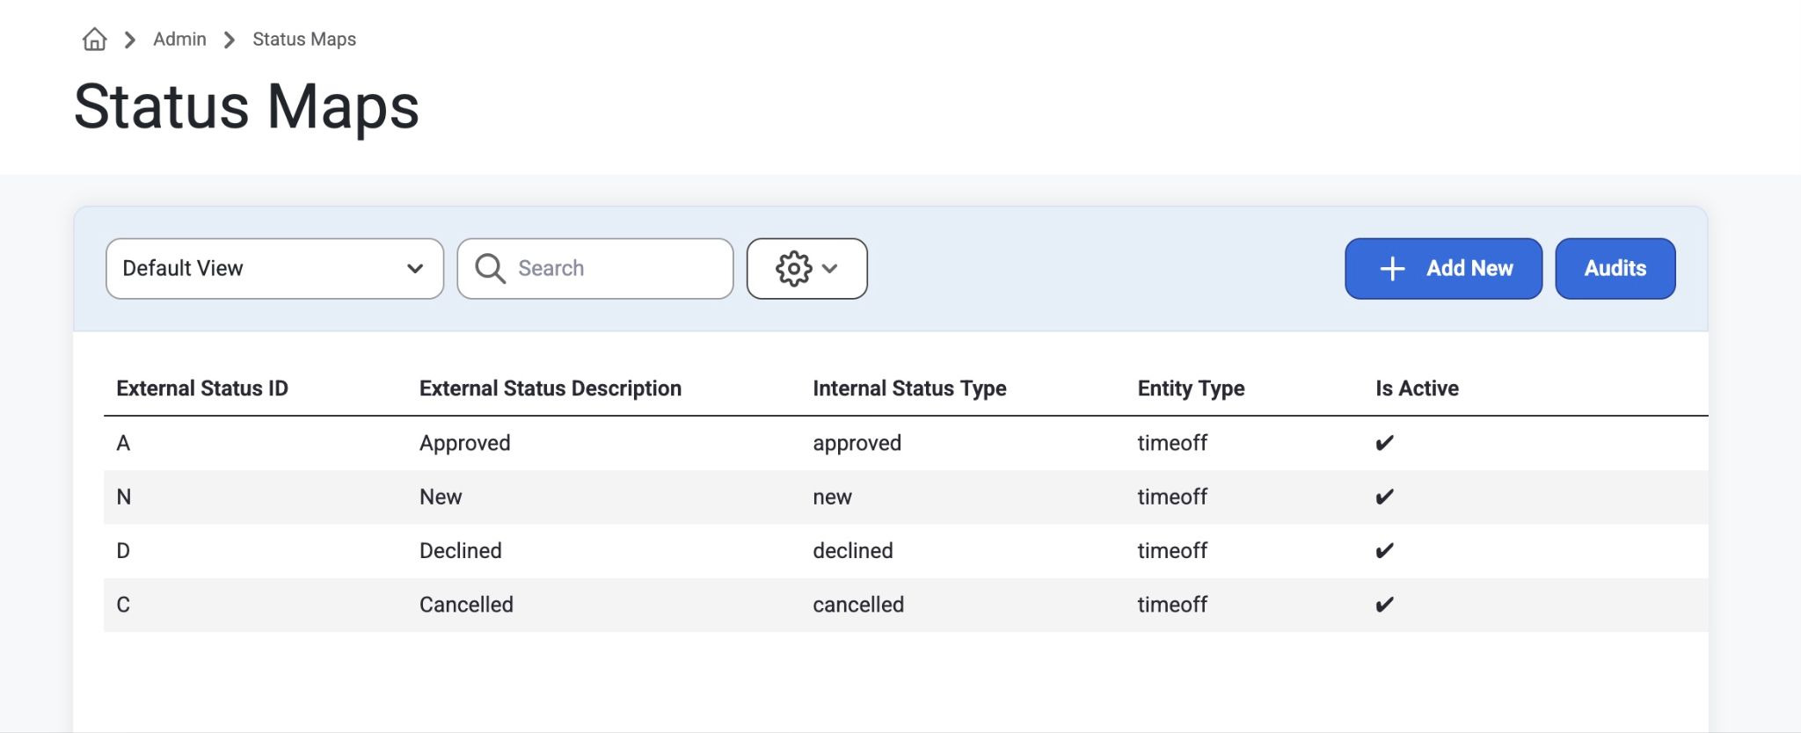The width and height of the screenshot is (1801, 733).
Task: Click into the Search field
Action: tap(595, 269)
